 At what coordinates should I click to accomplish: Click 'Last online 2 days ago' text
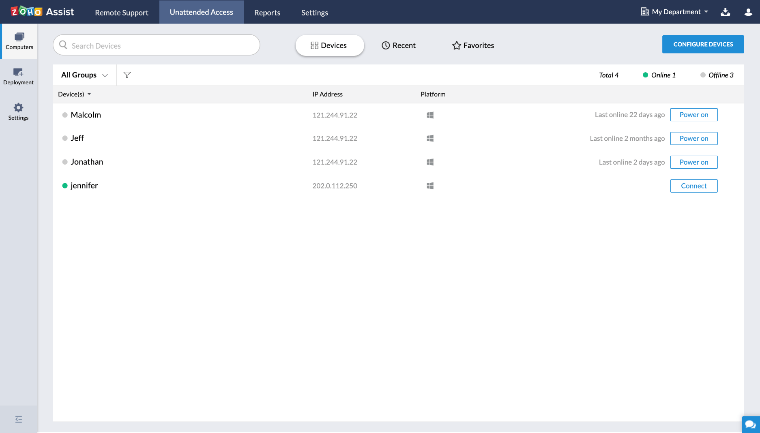coord(631,162)
